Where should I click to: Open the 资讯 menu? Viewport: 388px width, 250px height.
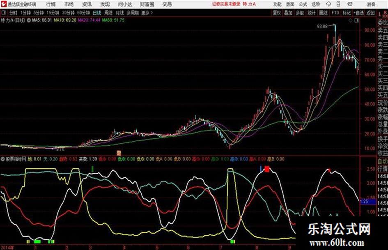(x=87, y=4)
